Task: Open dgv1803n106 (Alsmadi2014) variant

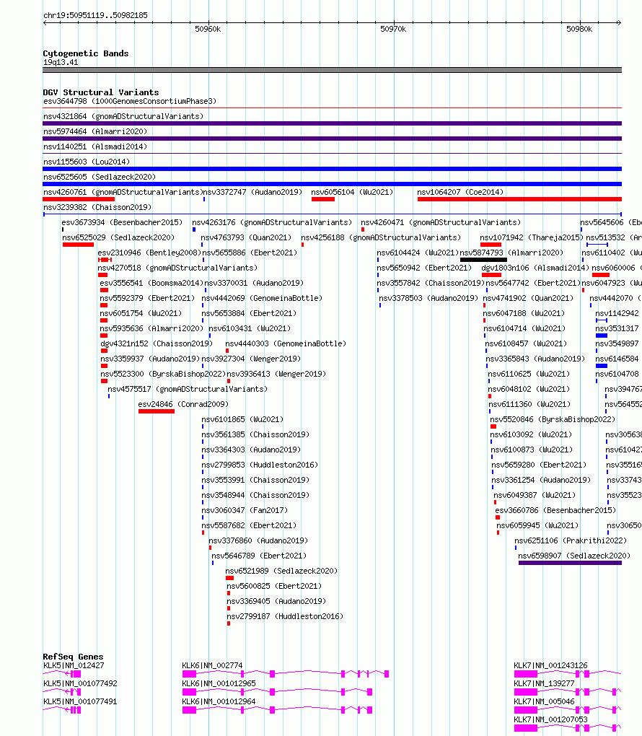Action: point(535,268)
